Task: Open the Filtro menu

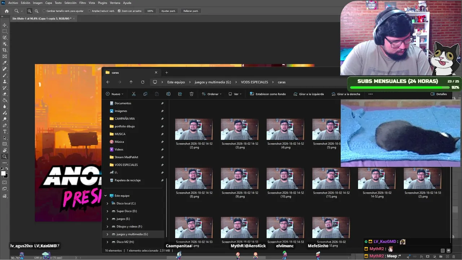Action: click(x=82, y=3)
